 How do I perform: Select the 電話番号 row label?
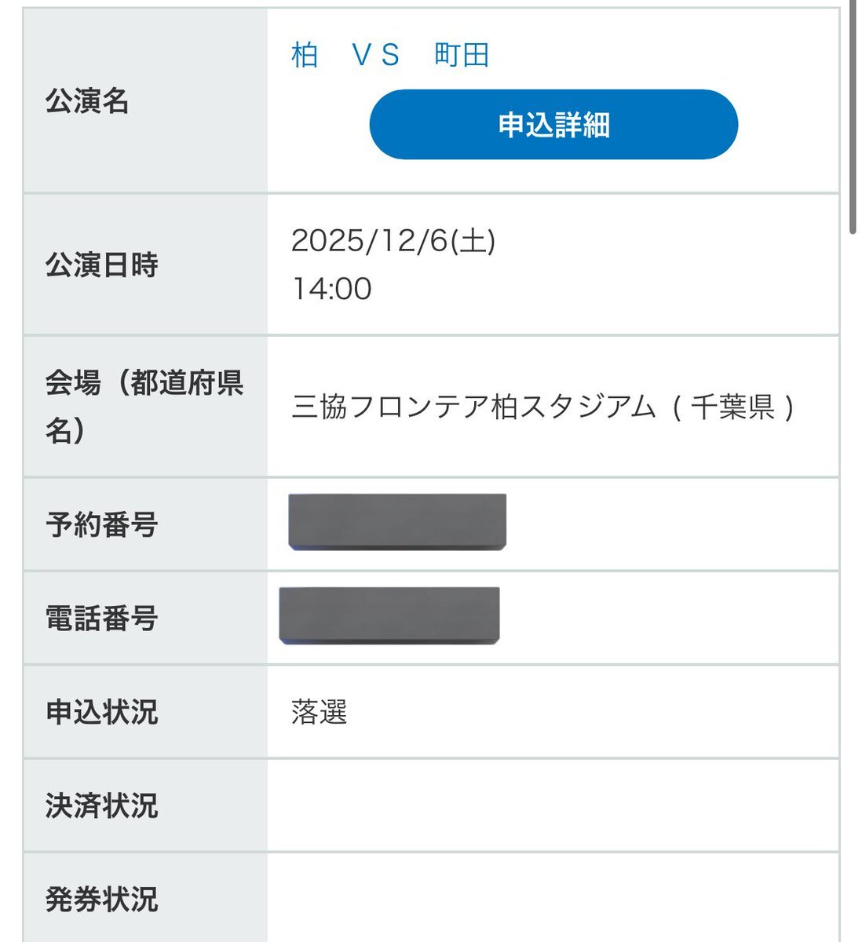102,619
